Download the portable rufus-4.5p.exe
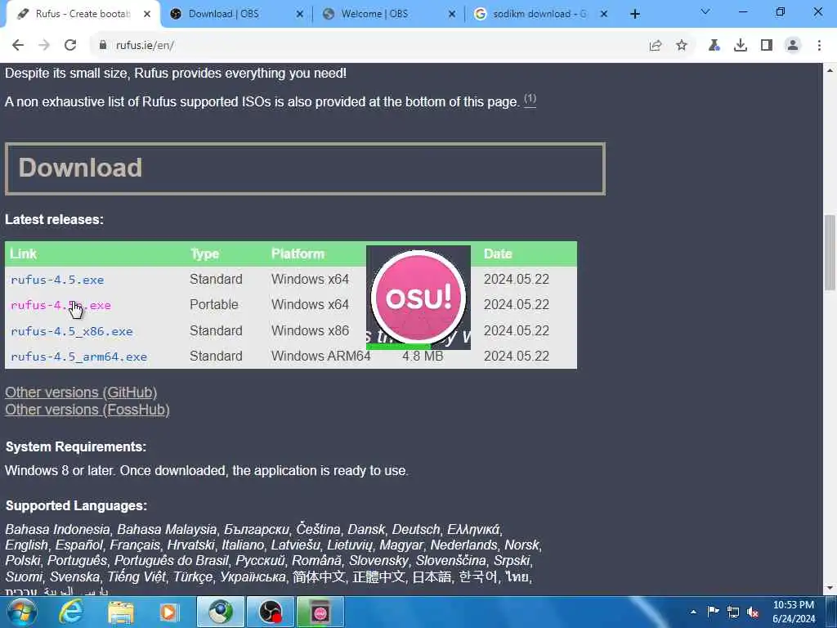 pyautogui.click(x=60, y=306)
